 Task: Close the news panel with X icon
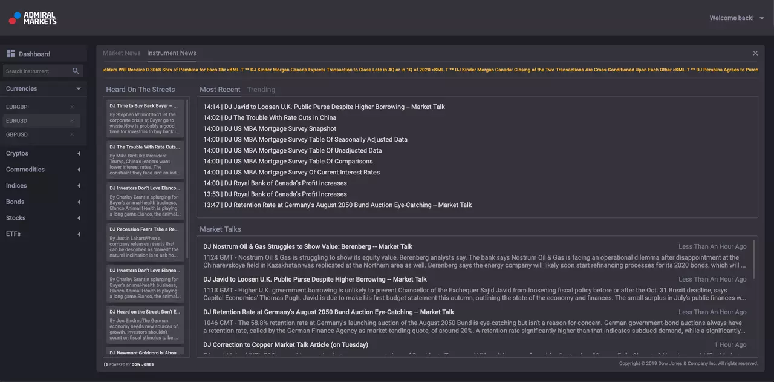point(755,53)
